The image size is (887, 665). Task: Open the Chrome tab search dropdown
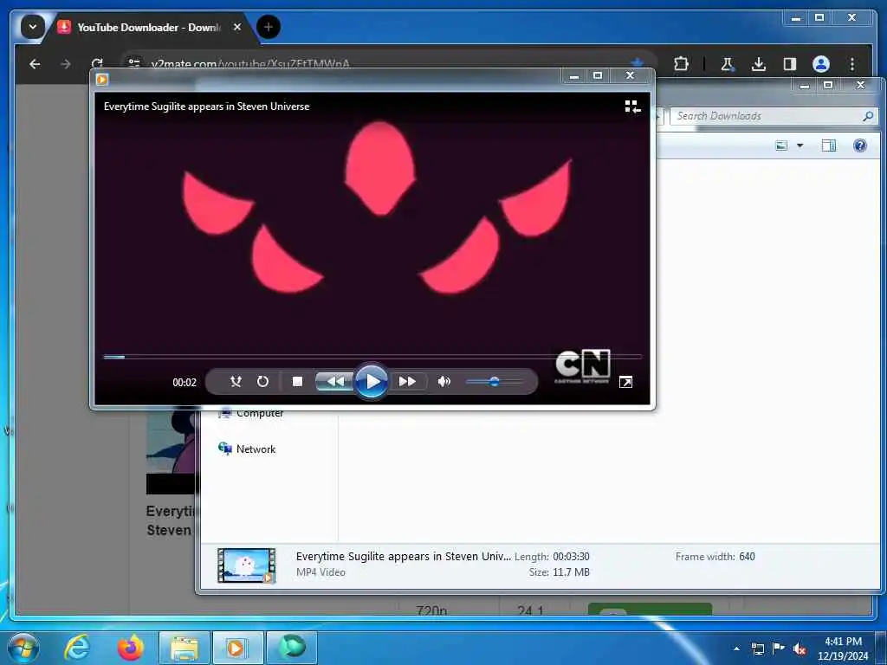(x=33, y=27)
